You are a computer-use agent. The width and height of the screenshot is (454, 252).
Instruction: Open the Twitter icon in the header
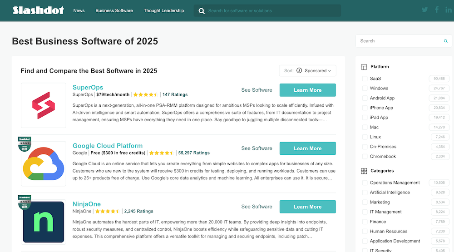pos(425,10)
